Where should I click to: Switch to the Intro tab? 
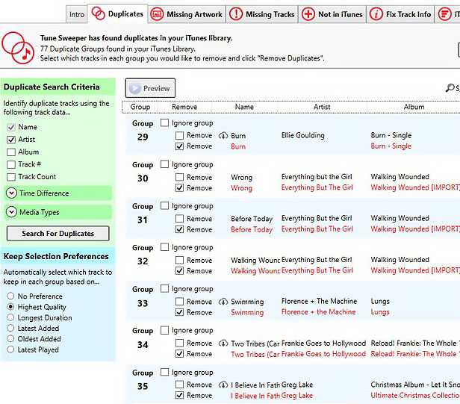pyautogui.click(x=77, y=14)
